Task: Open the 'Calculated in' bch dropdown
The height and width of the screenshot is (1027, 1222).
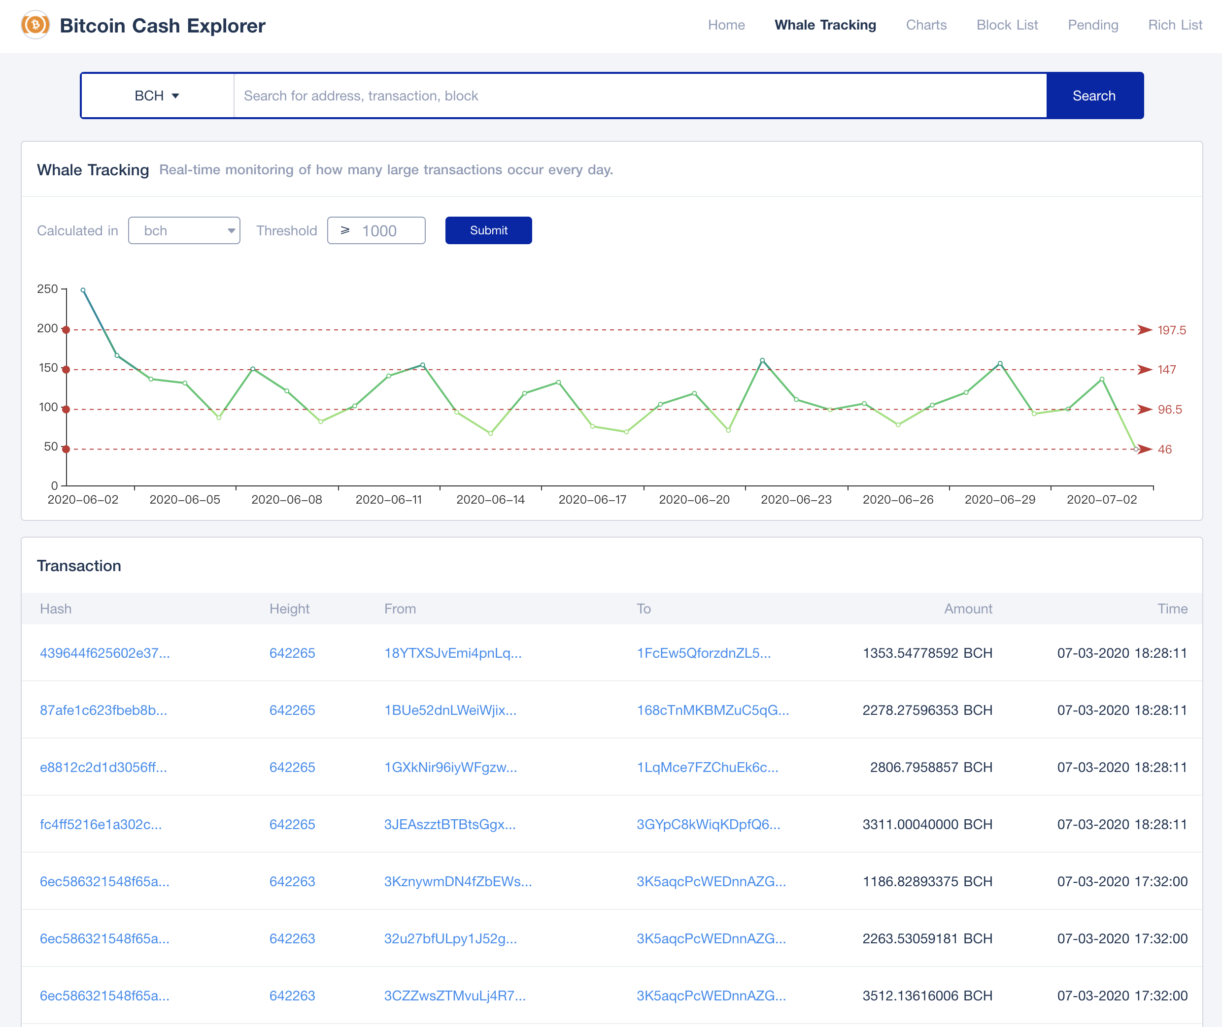Action: pyautogui.click(x=184, y=230)
